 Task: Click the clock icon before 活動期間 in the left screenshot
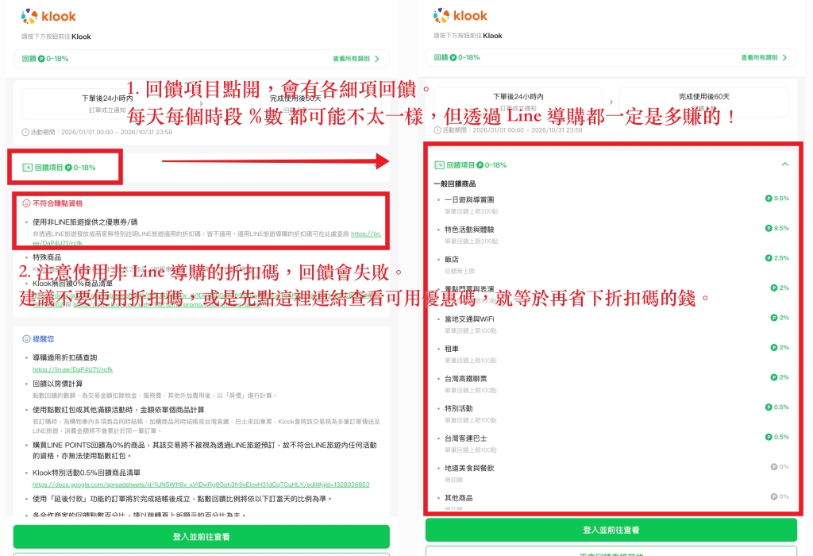click(x=25, y=133)
